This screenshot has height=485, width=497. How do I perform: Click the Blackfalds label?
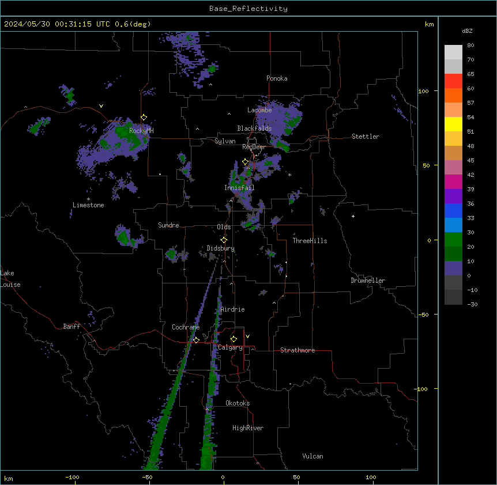coord(254,128)
